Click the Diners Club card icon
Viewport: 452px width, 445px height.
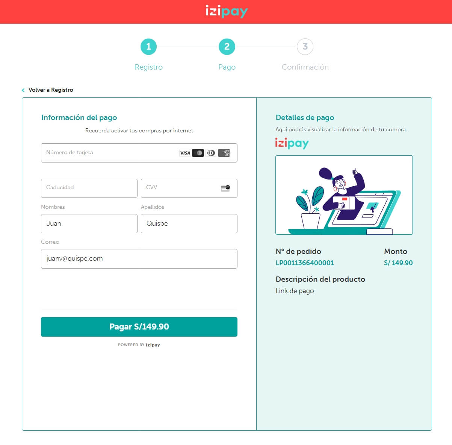(211, 153)
